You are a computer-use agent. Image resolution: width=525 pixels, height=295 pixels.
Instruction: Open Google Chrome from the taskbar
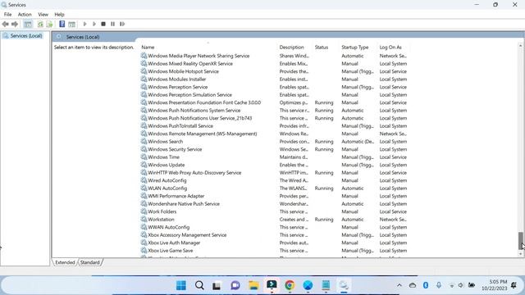290,285
